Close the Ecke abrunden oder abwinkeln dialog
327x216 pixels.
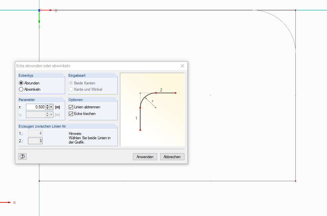pos(182,66)
